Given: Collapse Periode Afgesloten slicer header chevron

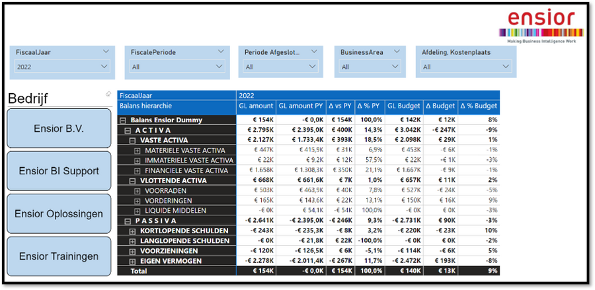Looking at the screenshot, I should click(x=314, y=52).
